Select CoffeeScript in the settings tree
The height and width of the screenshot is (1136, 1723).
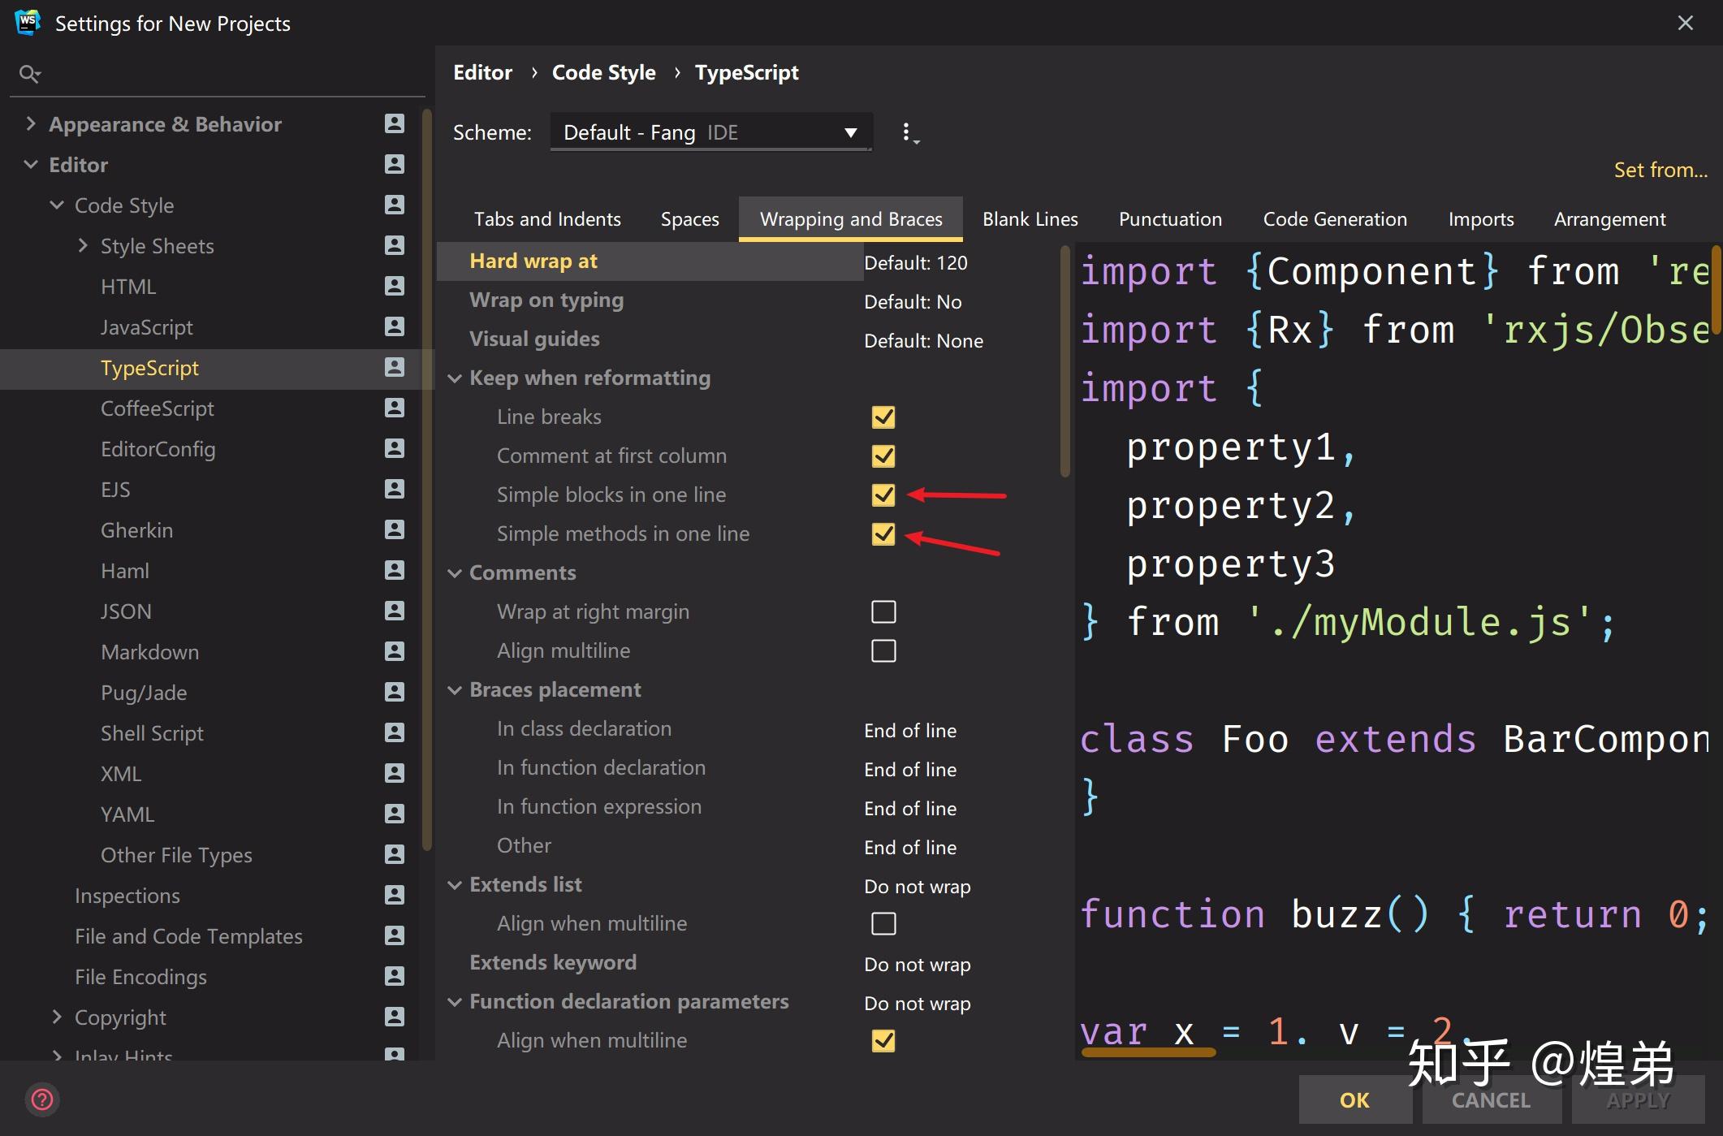[x=158, y=408]
